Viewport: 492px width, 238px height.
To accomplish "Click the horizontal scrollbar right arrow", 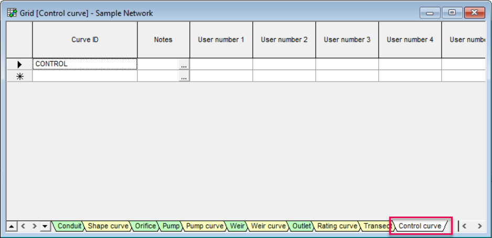I will click(x=480, y=226).
